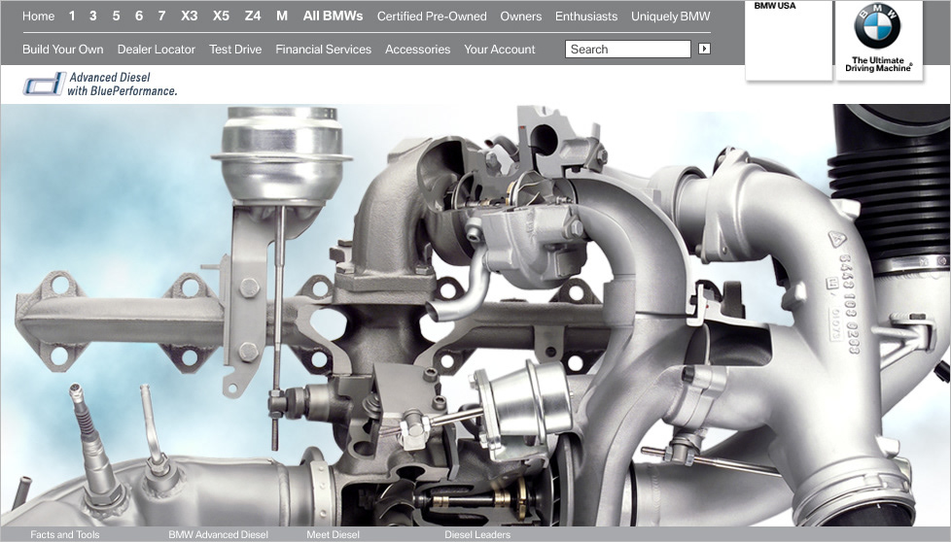The image size is (951, 542).
Task: Go to the Home page link
Action: [39, 17]
